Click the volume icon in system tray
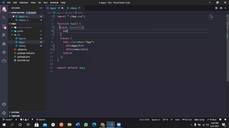This screenshot has height=128, width=229. pos(207,125)
